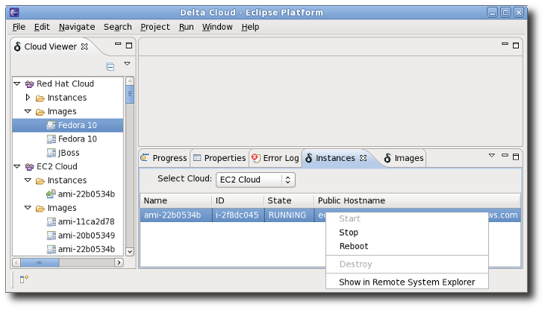Click the JBoss image icon

pyautogui.click(x=51, y=153)
